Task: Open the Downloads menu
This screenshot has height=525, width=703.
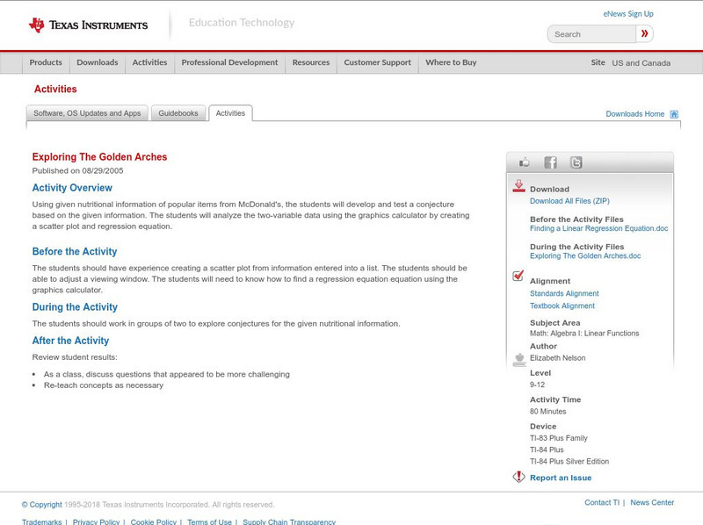Action: 98,62
